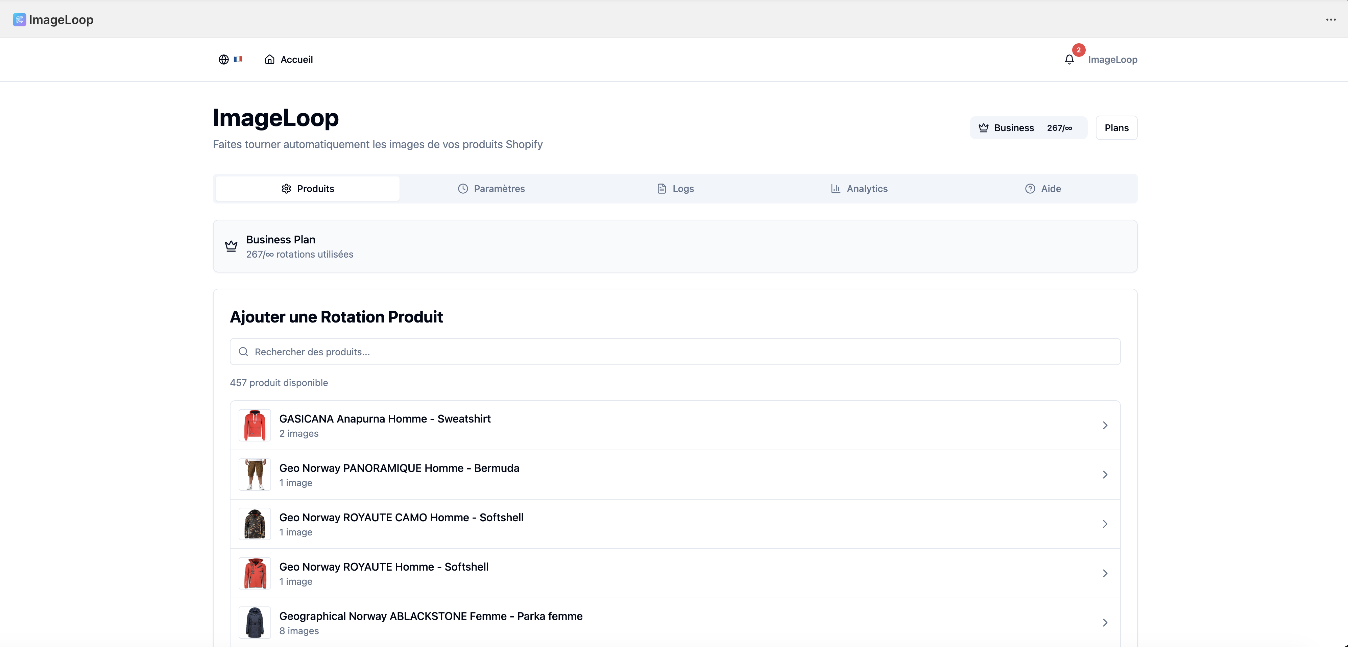Click the question mark icon on Aide tab
The image size is (1348, 647).
click(1030, 188)
